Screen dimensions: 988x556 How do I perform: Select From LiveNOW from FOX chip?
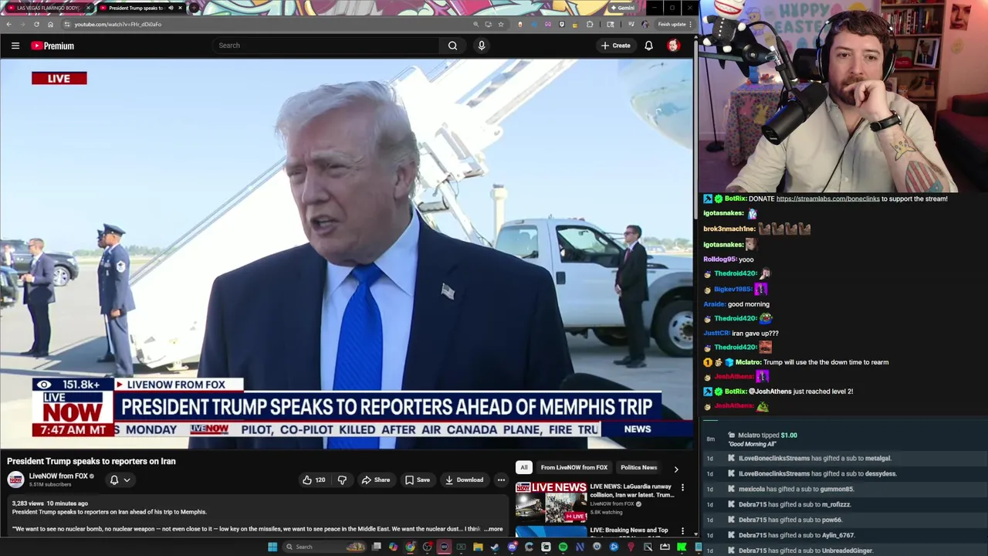click(574, 467)
